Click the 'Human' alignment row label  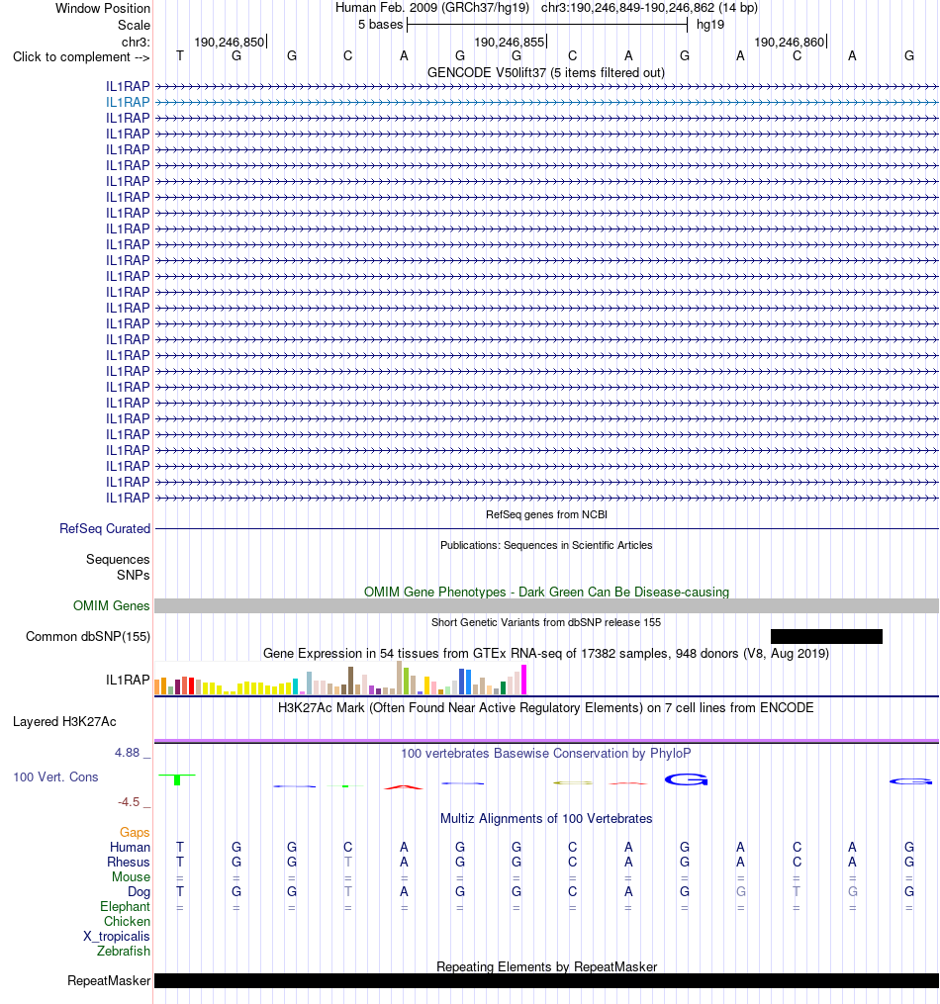[130, 847]
